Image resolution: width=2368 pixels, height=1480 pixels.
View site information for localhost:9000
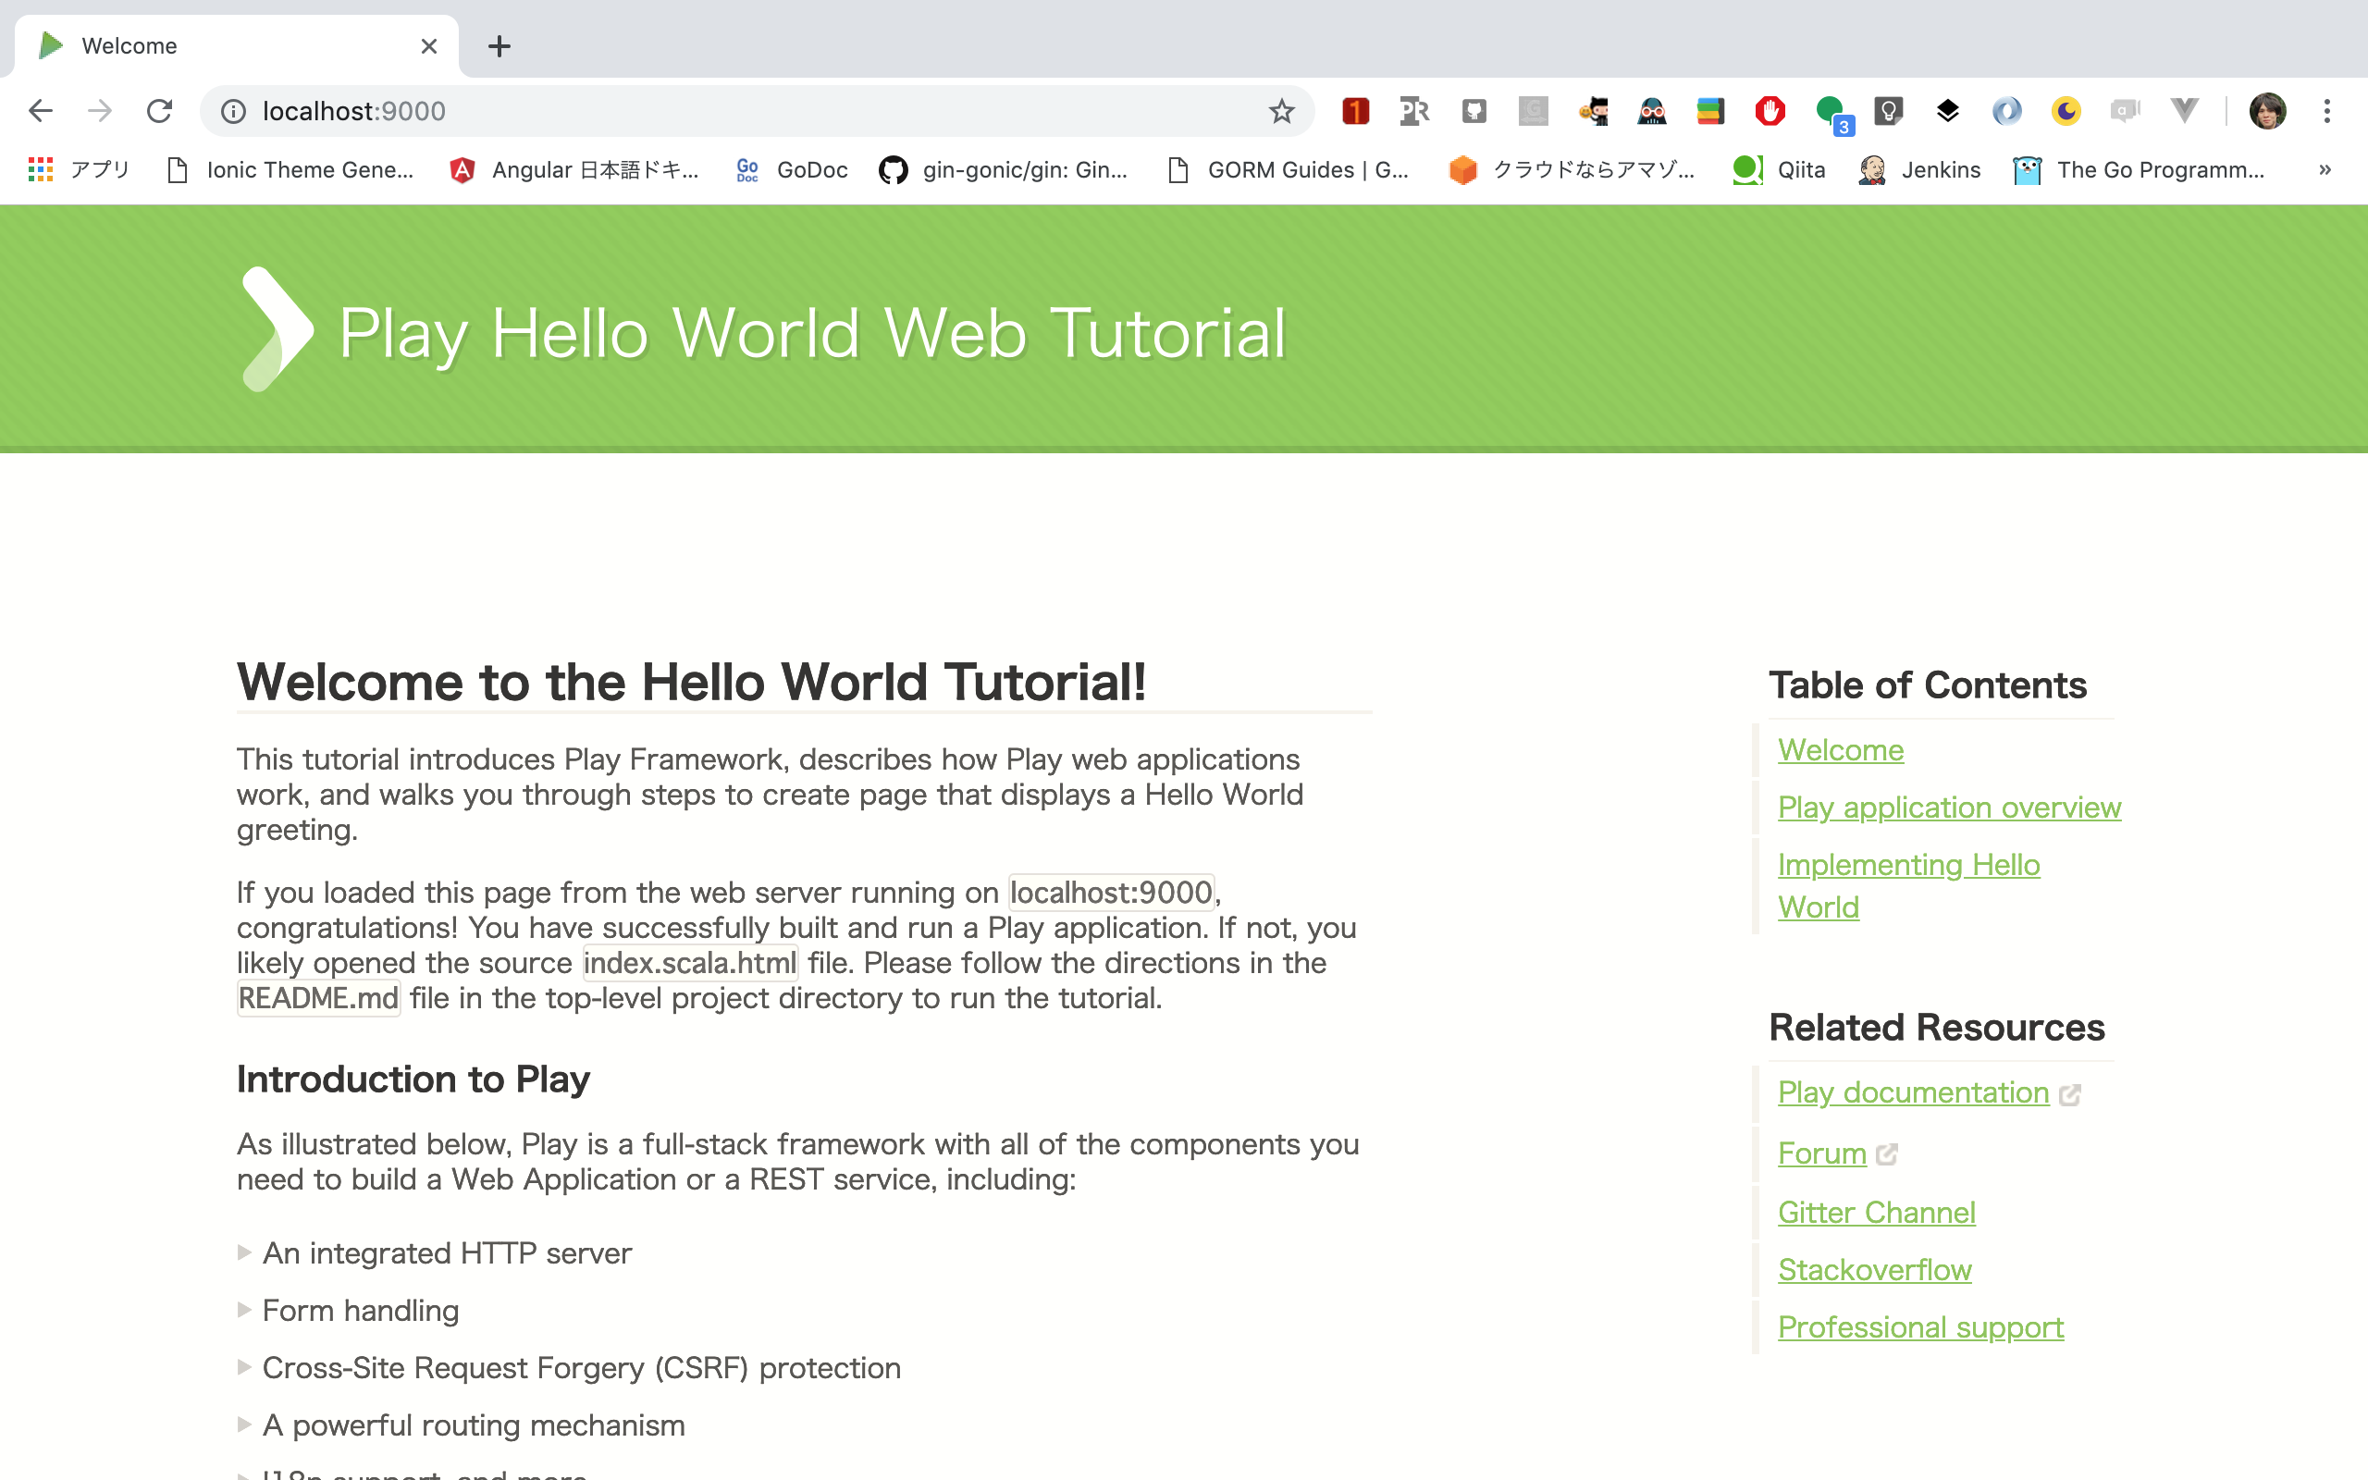click(233, 112)
